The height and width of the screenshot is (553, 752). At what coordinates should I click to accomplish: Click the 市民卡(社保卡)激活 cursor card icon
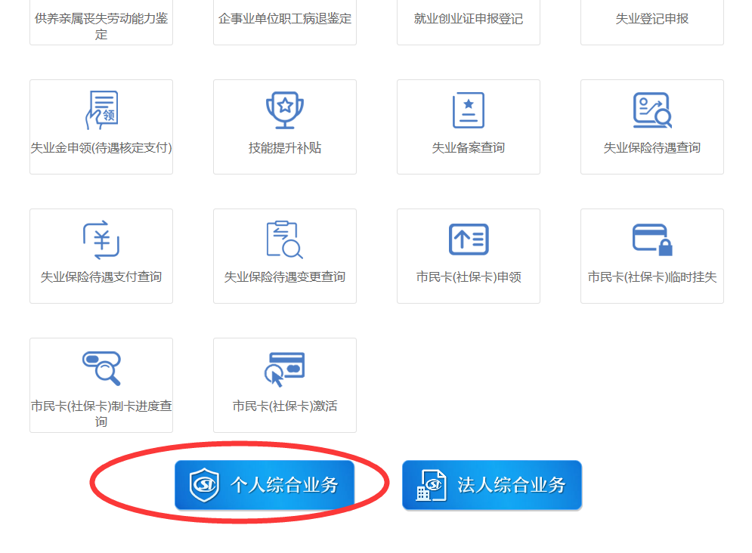[x=285, y=369]
